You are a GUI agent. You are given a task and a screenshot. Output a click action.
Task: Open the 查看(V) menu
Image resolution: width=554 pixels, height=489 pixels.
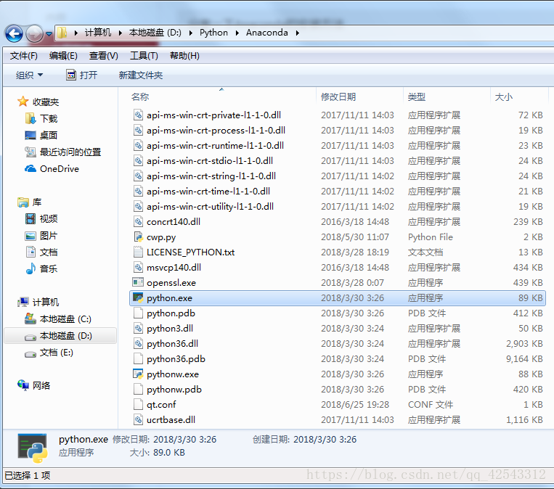click(104, 56)
